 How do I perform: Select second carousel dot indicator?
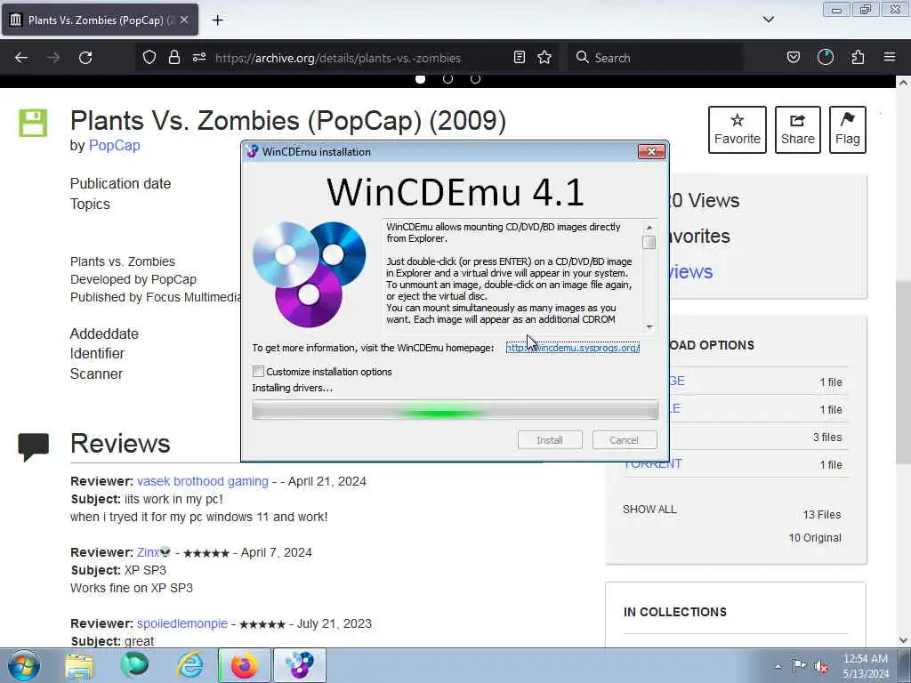448,78
